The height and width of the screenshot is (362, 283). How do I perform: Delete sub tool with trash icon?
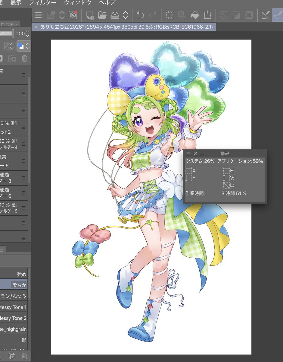tap(25, 356)
